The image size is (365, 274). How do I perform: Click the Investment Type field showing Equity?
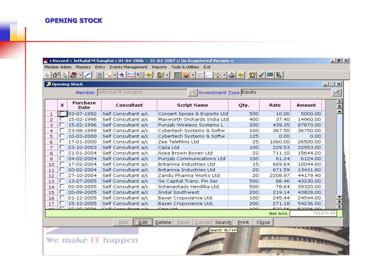click(x=286, y=92)
